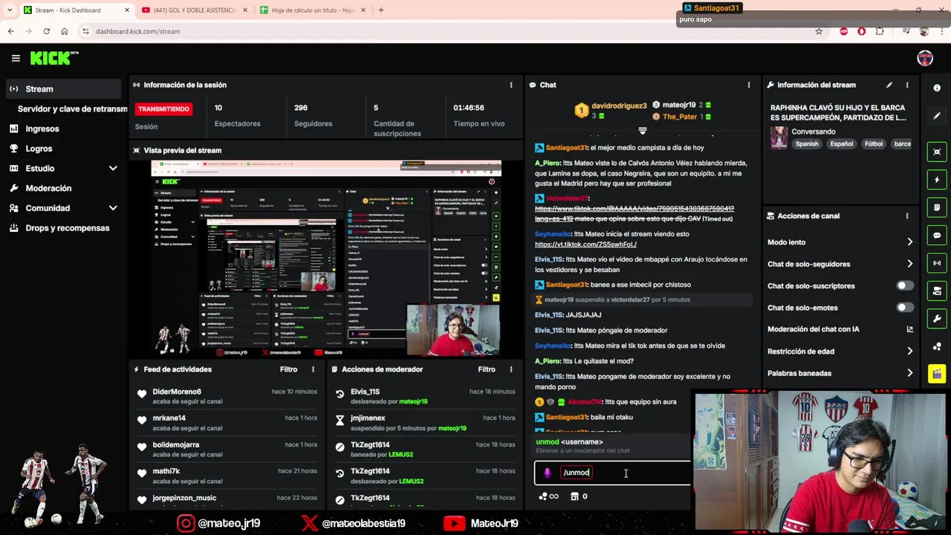
Task: Open Restricción de edad settings arrow
Action: [x=909, y=351]
